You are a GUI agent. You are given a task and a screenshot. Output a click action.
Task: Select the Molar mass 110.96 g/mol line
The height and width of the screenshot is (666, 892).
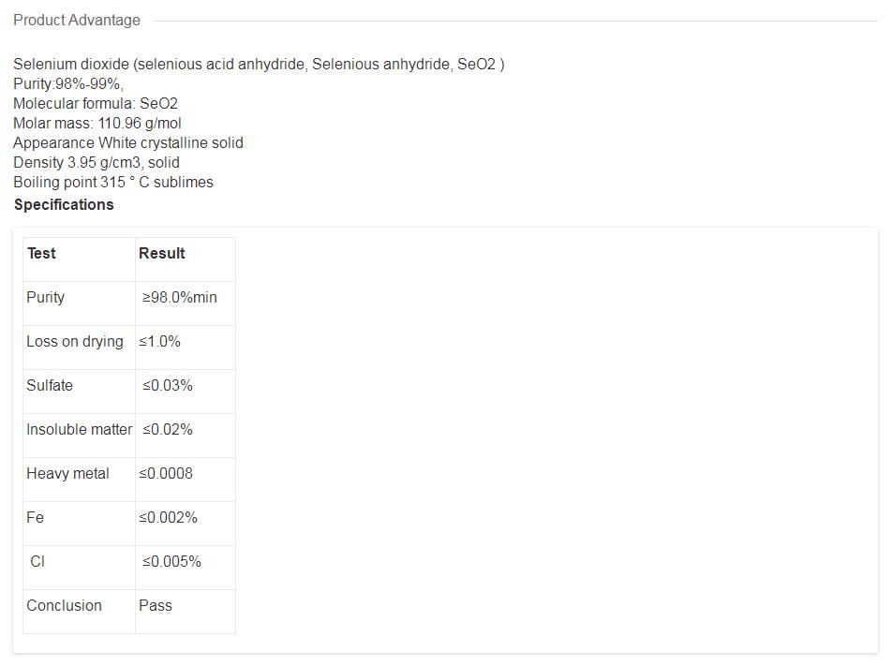click(x=97, y=123)
